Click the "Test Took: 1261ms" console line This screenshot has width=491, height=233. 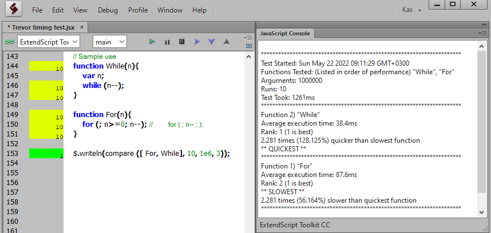tap(288, 98)
